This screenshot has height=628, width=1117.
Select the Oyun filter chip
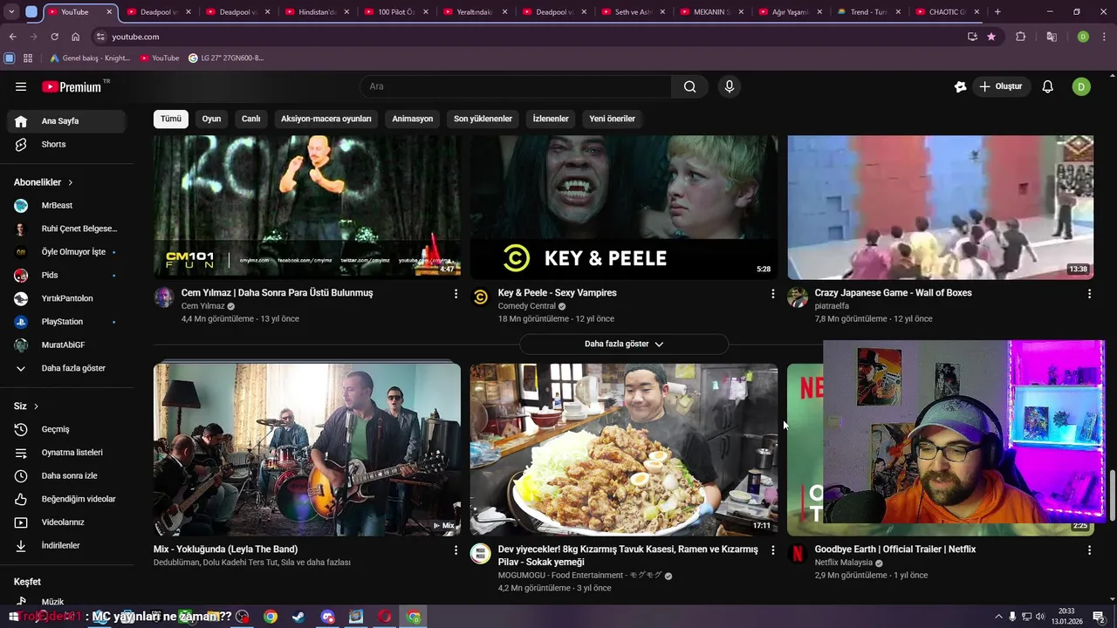(x=212, y=119)
